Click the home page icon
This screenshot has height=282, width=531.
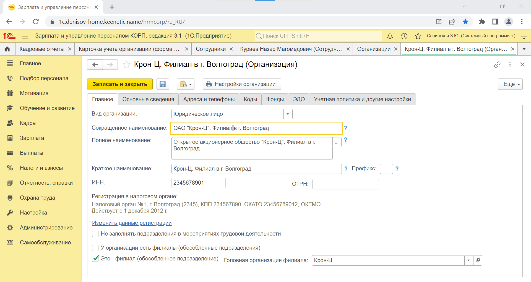click(7, 49)
